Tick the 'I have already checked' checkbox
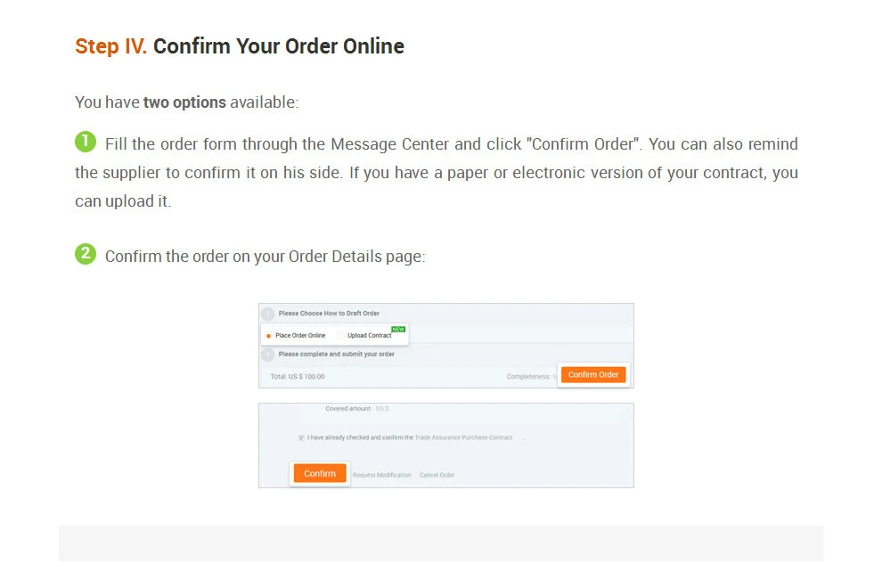The image size is (882, 572). point(301,437)
